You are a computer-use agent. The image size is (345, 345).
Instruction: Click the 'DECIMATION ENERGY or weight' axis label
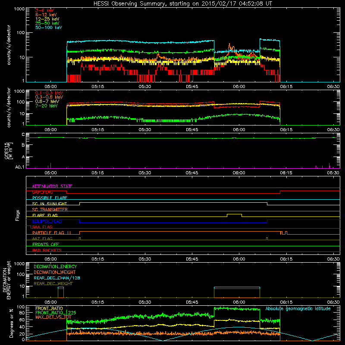click(x=6, y=280)
